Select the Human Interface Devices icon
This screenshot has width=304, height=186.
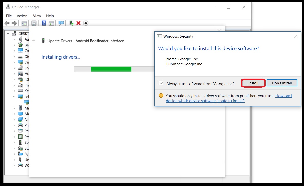click(20, 74)
